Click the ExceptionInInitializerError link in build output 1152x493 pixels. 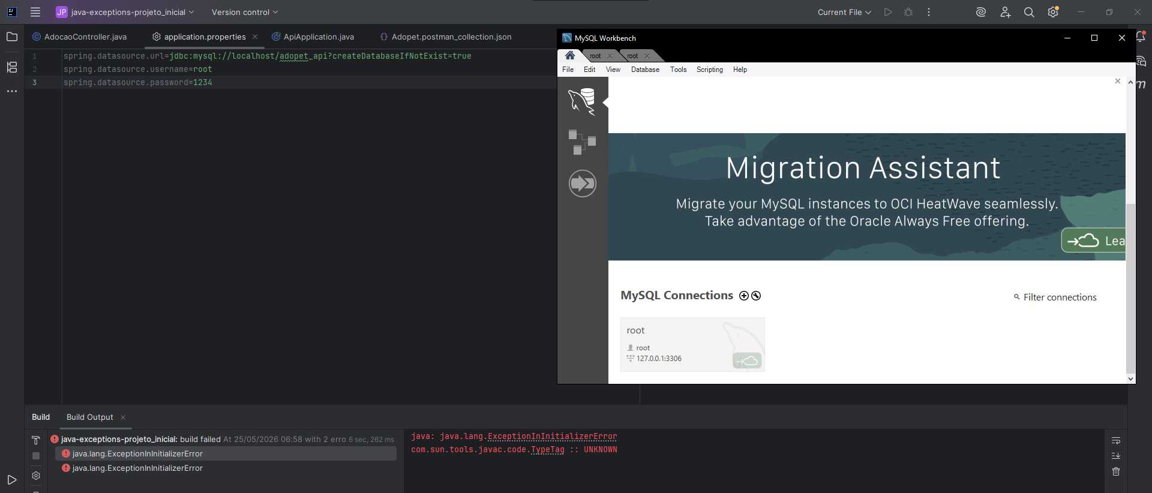pyautogui.click(x=552, y=437)
